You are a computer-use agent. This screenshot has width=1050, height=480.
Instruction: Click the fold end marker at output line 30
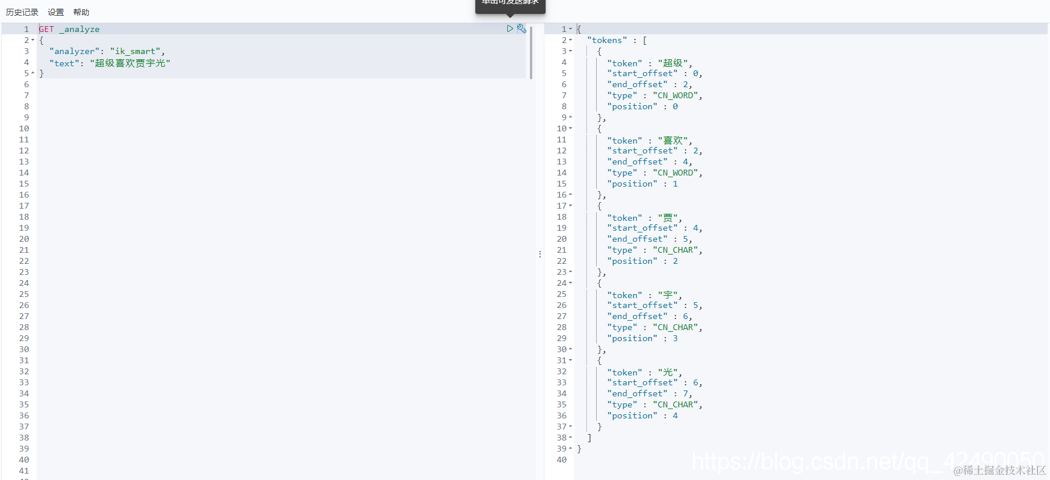tap(571, 349)
